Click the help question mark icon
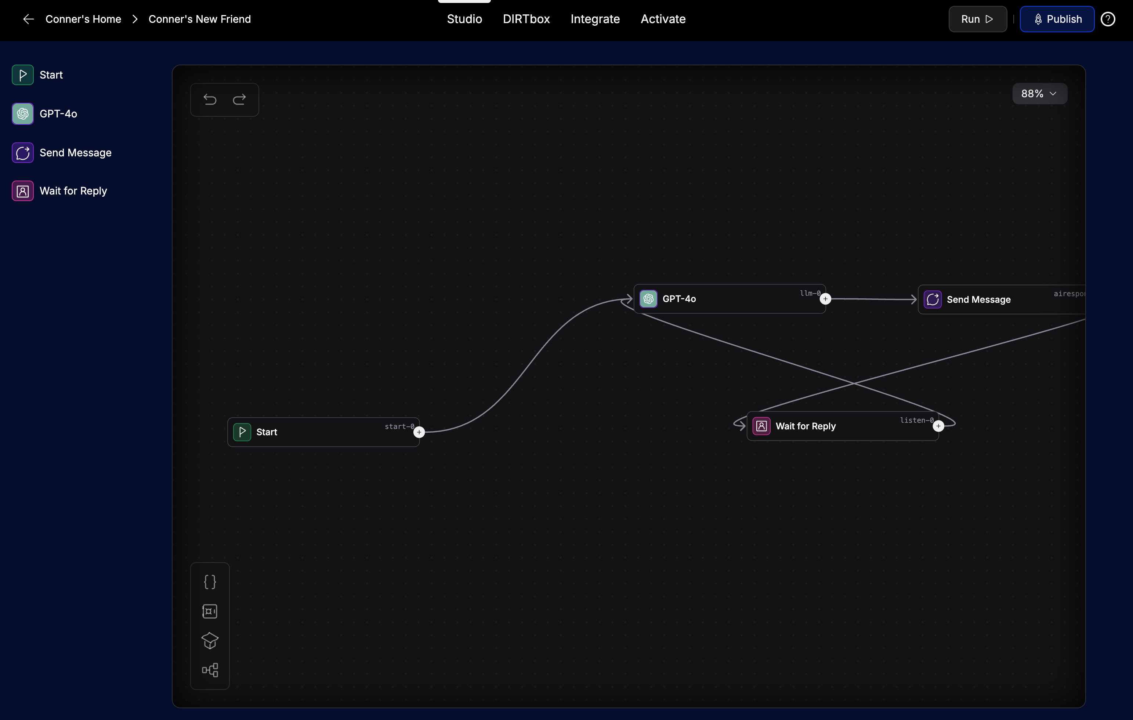 [x=1108, y=19]
